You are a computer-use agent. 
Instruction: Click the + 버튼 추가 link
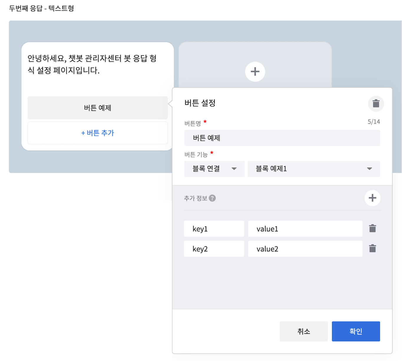point(97,133)
